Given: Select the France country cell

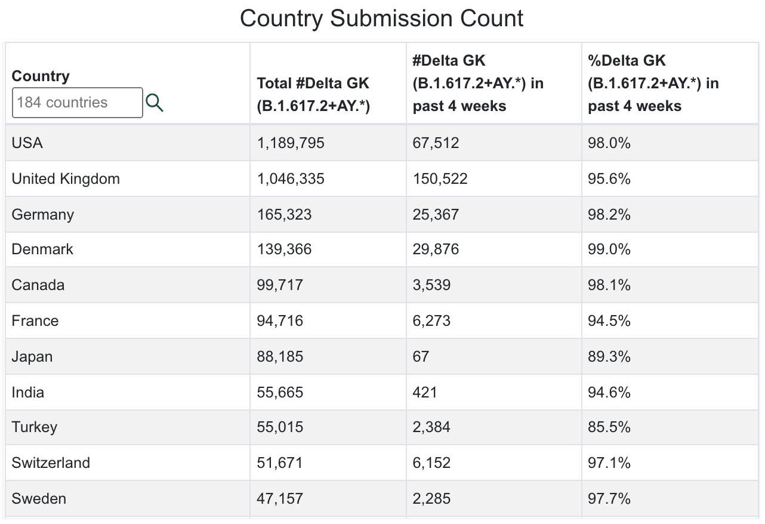Looking at the screenshot, I should click(128, 320).
